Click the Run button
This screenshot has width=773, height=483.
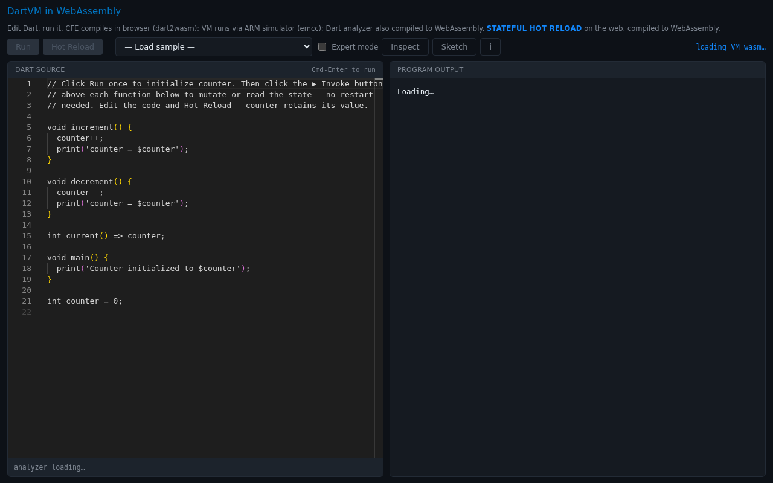click(x=23, y=47)
